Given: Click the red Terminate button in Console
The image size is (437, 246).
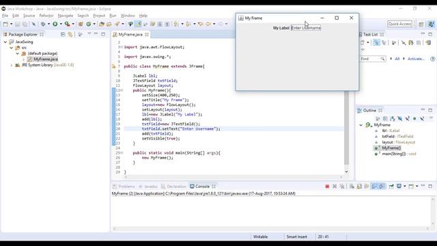Looking at the screenshot, I should [327, 187].
